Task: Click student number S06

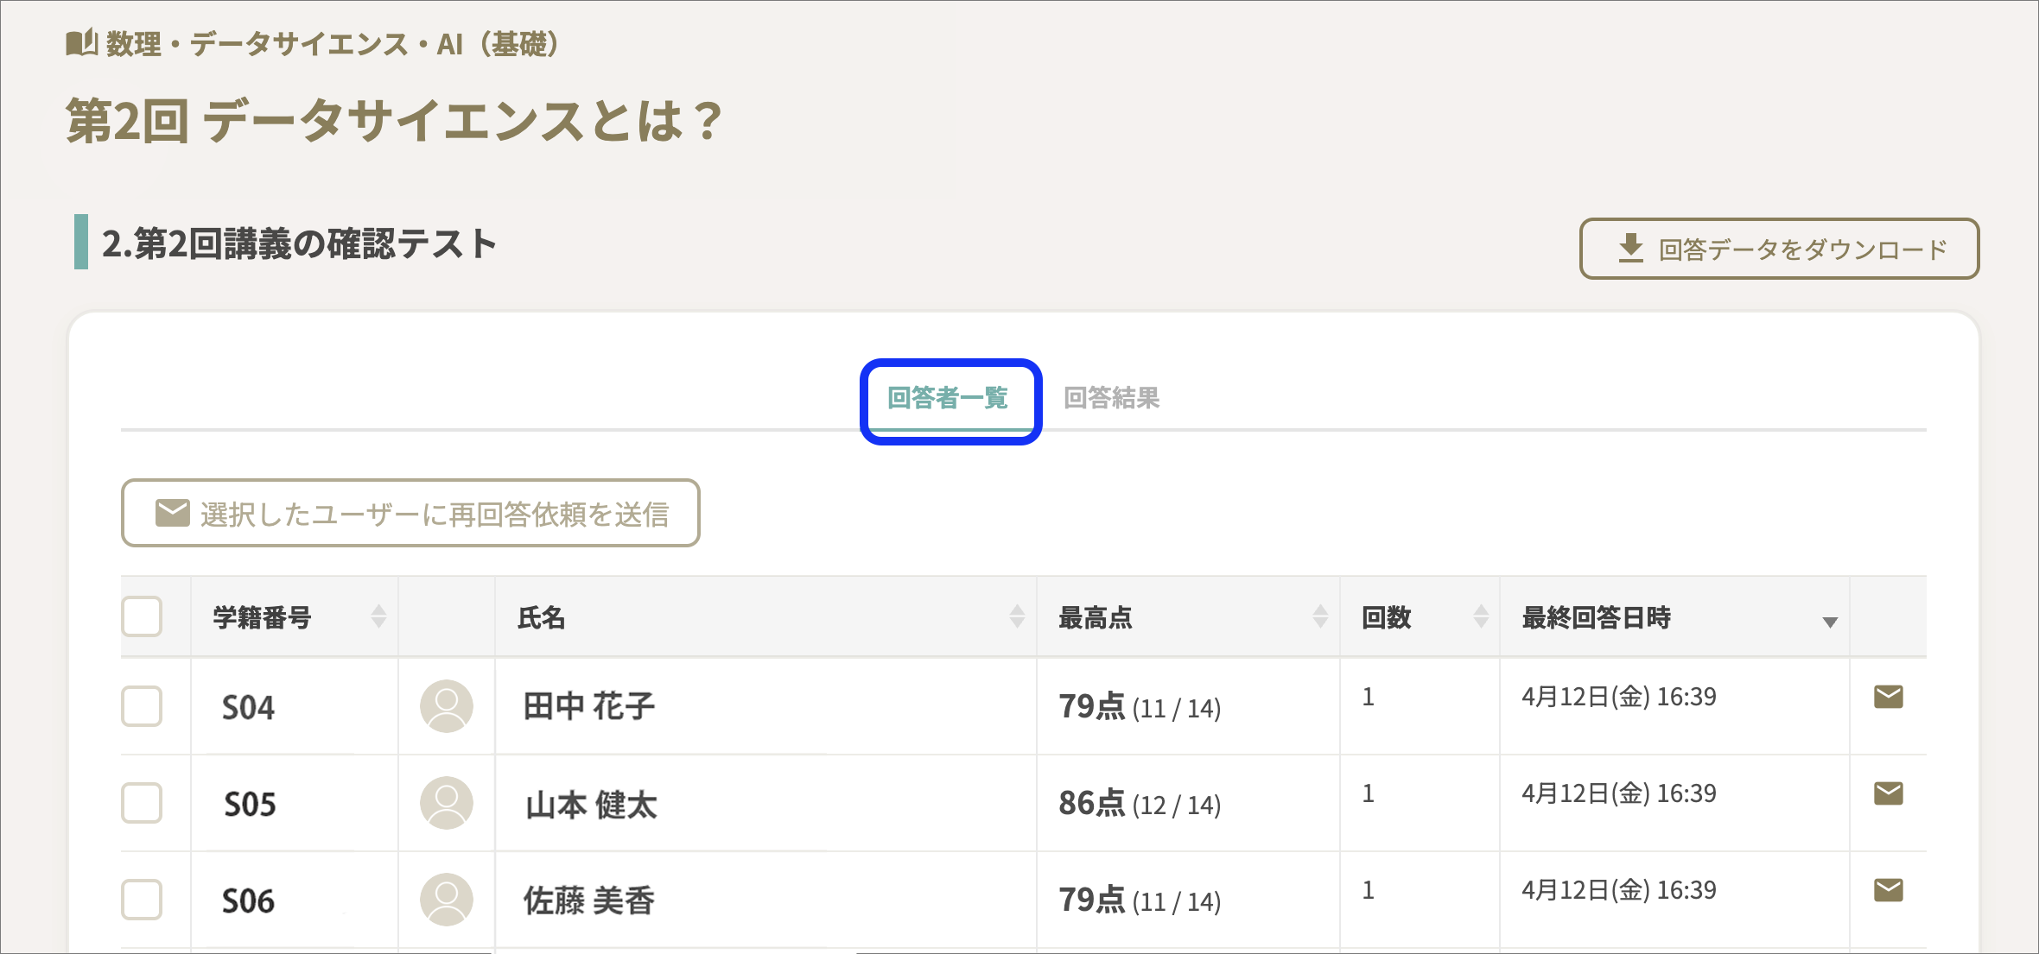Action: [x=249, y=901]
